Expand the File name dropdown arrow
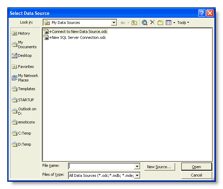Viewport: 223px width, 189px height. tap(137, 166)
